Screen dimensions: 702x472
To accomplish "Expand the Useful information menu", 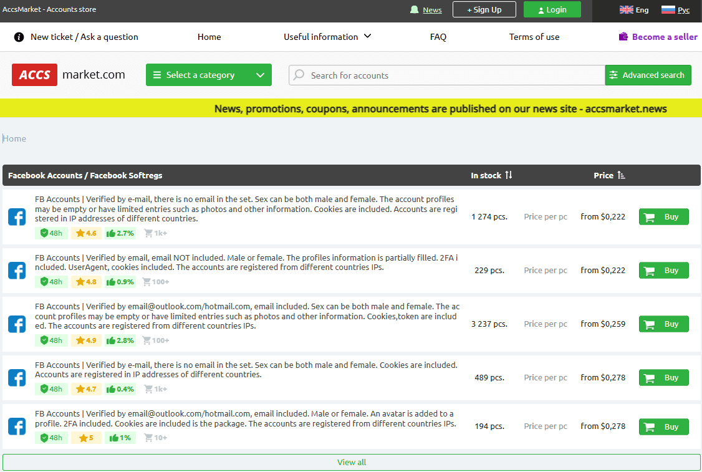I will tap(327, 37).
